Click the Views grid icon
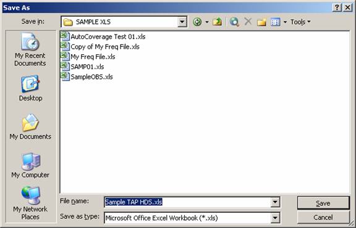This screenshot has height=228, width=356. (x=275, y=22)
